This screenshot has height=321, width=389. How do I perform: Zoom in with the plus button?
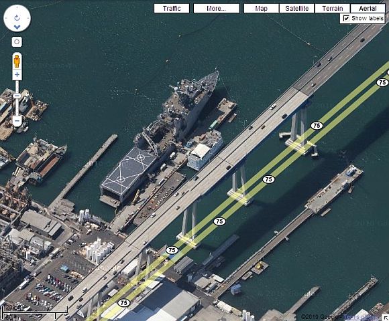pyautogui.click(x=17, y=74)
